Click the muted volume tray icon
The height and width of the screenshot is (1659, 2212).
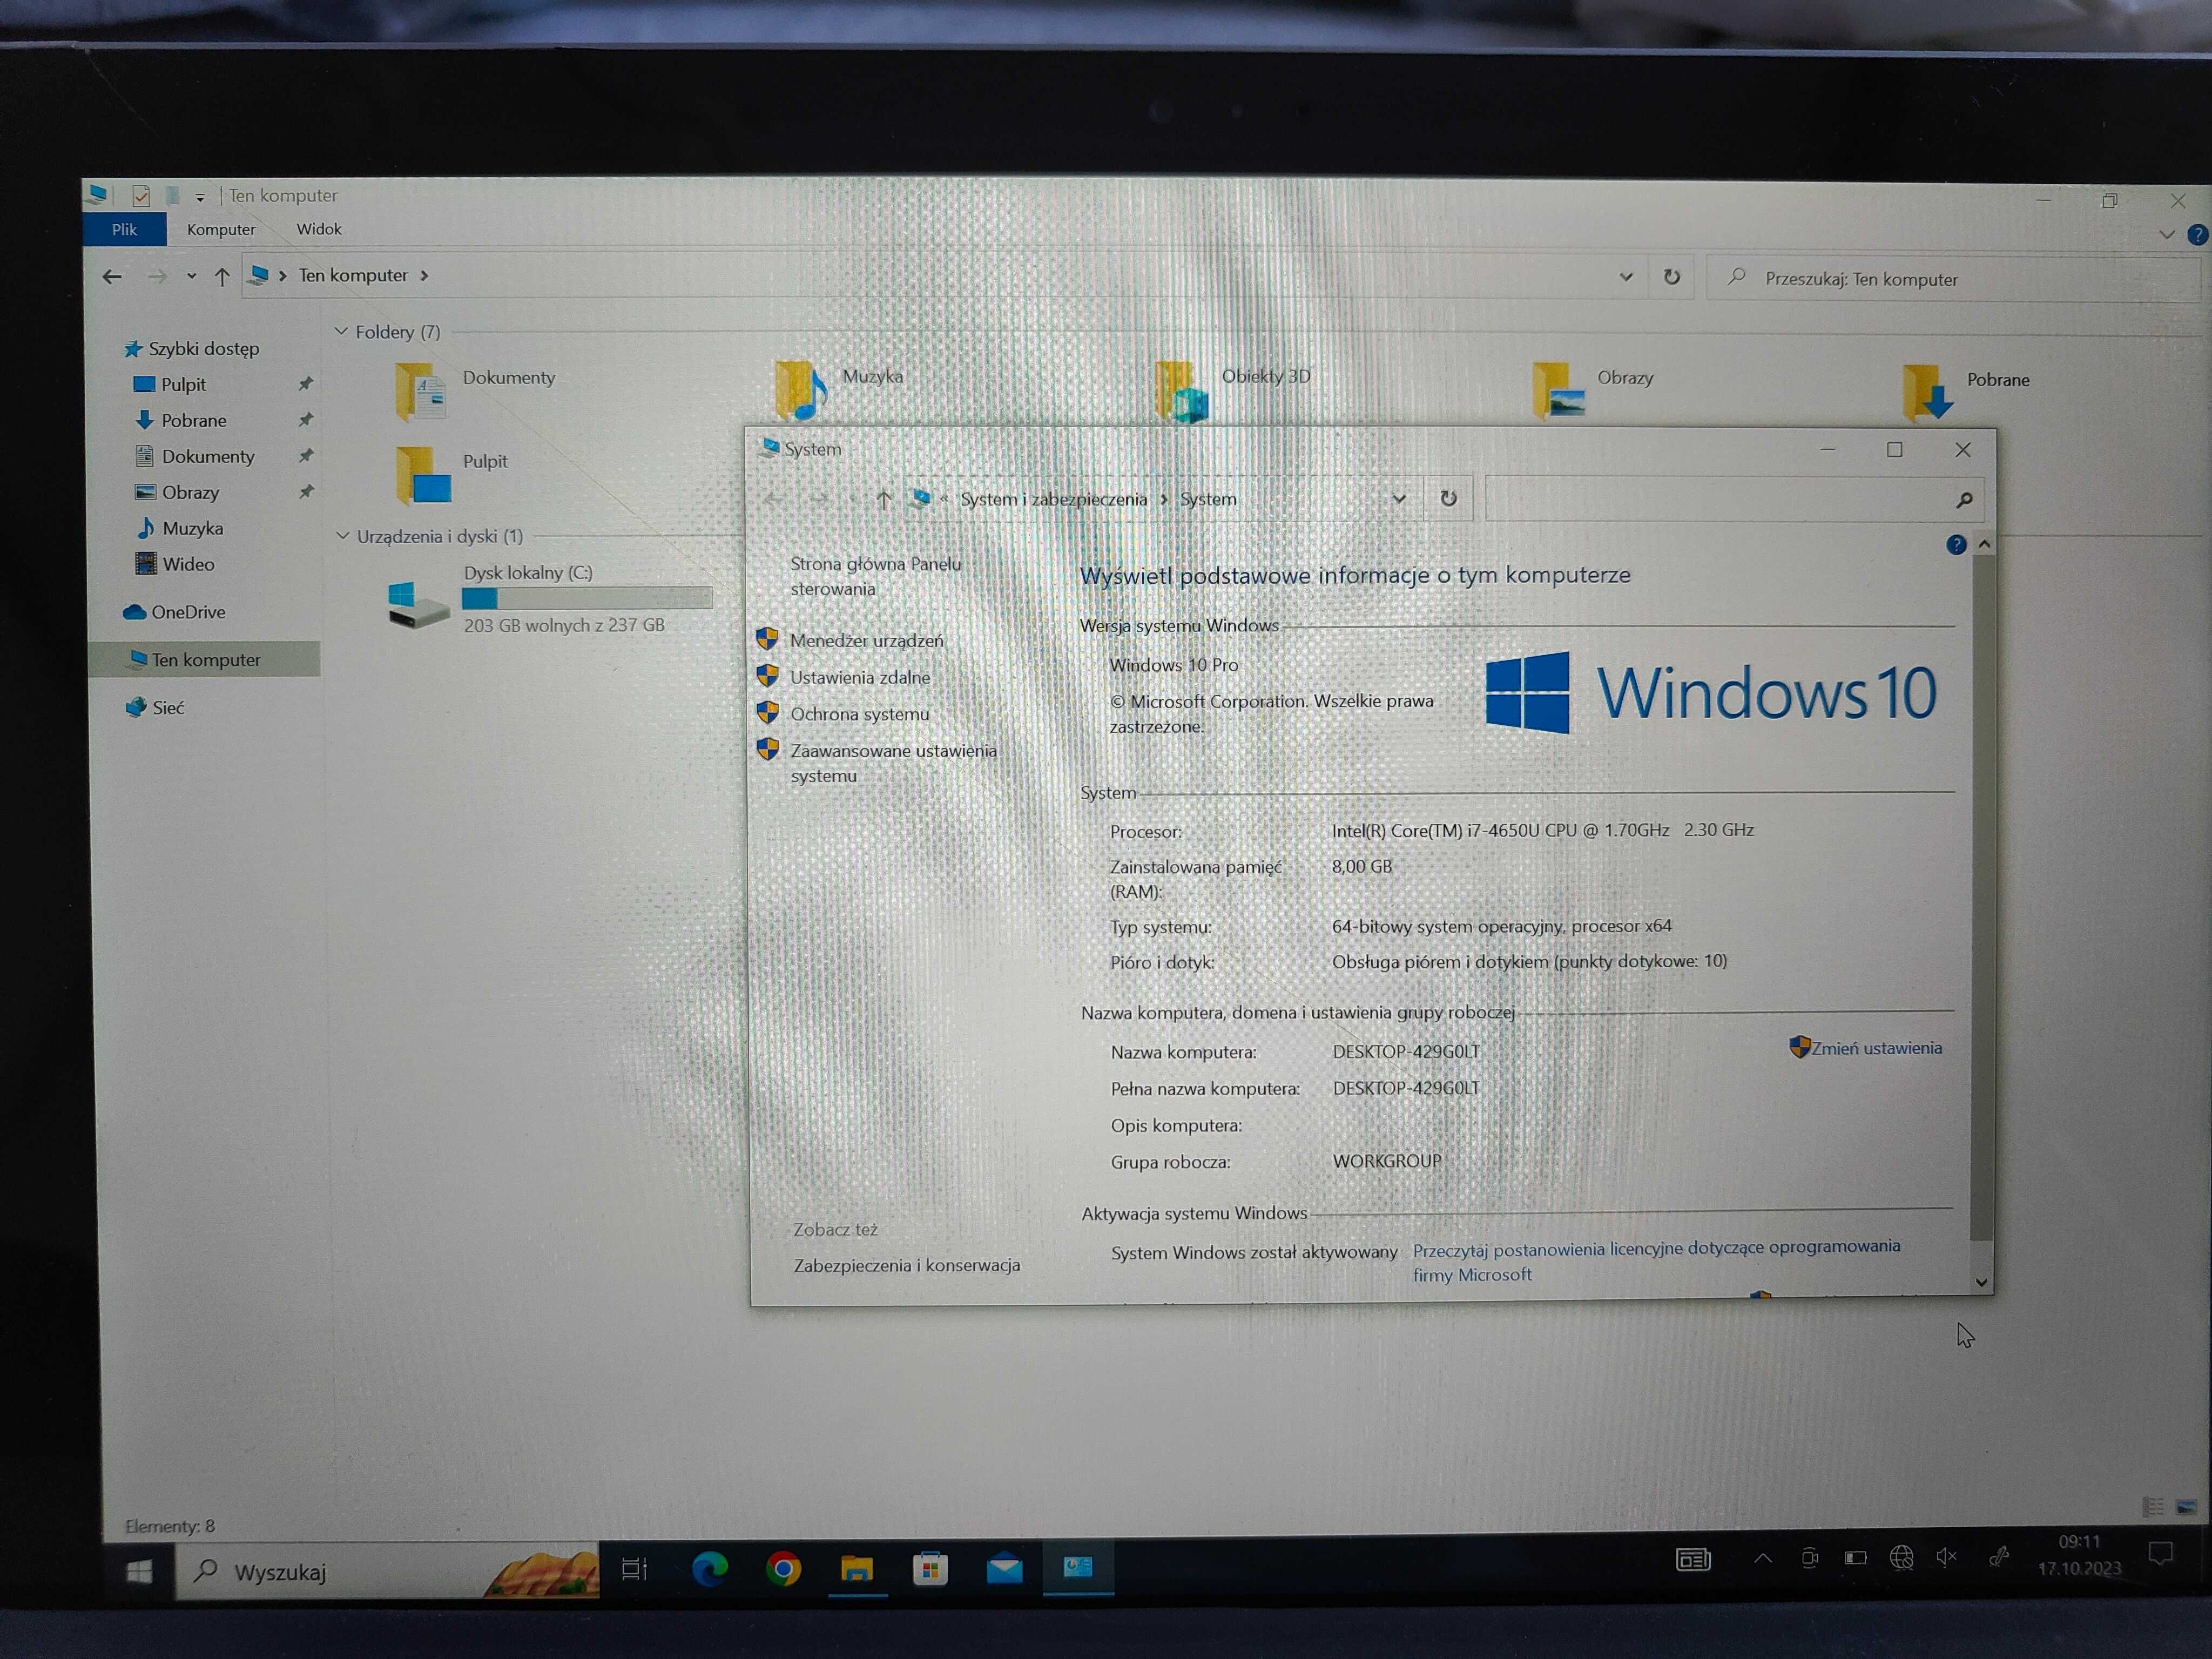tap(1946, 1557)
